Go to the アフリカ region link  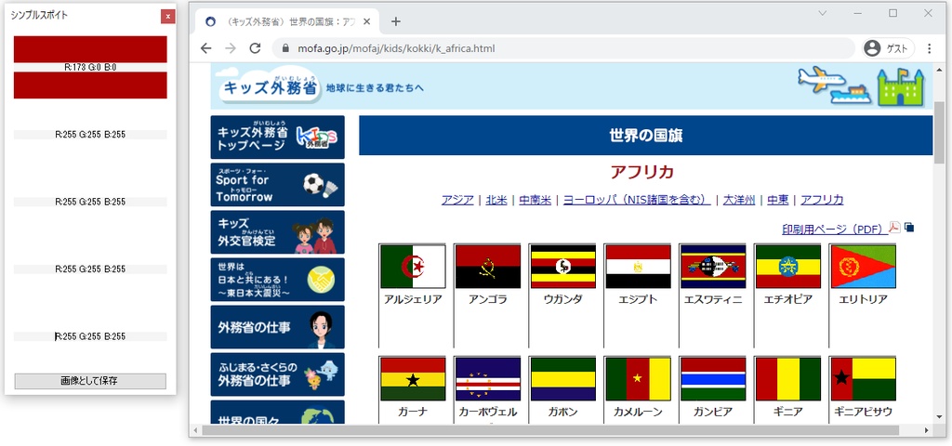coord(822,201)
